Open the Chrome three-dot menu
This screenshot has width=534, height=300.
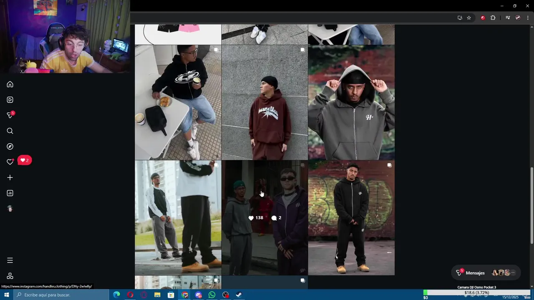click(x=528, y=17)
